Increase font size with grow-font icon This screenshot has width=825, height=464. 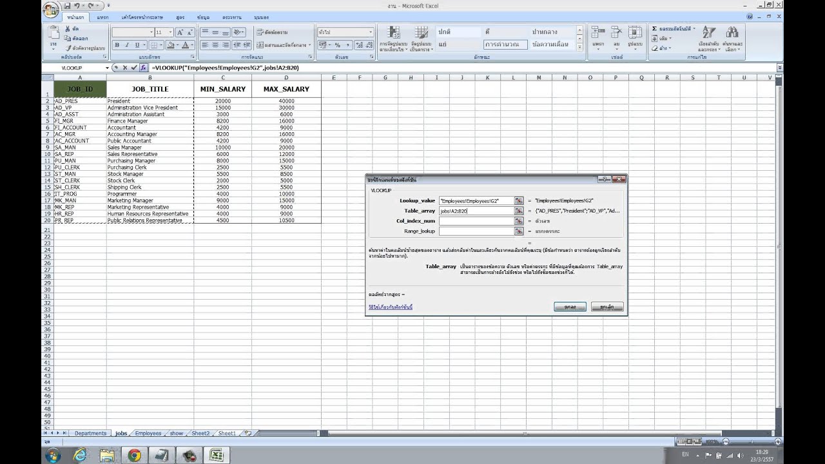(180, 32)
